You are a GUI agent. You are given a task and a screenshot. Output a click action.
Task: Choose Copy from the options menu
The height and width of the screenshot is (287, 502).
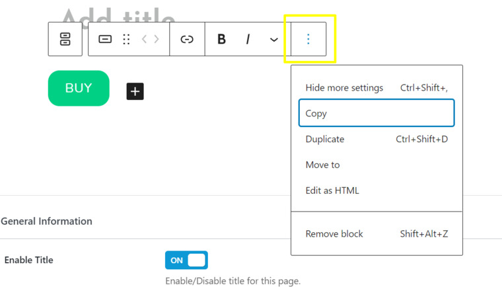pos(377,113)
